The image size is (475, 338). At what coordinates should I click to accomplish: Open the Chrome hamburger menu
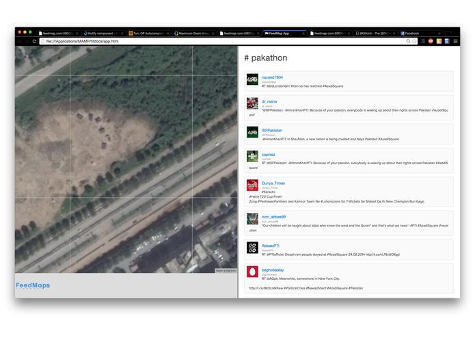point(455,41)
